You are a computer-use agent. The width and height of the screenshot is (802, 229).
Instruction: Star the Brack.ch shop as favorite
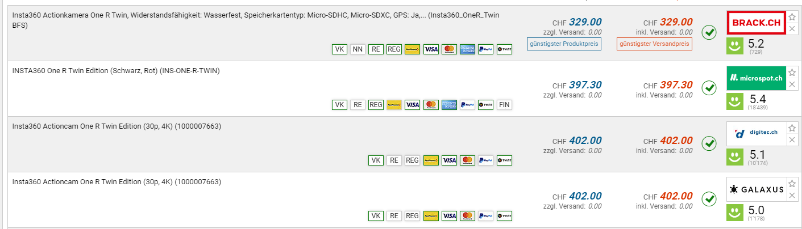(792, 17)
